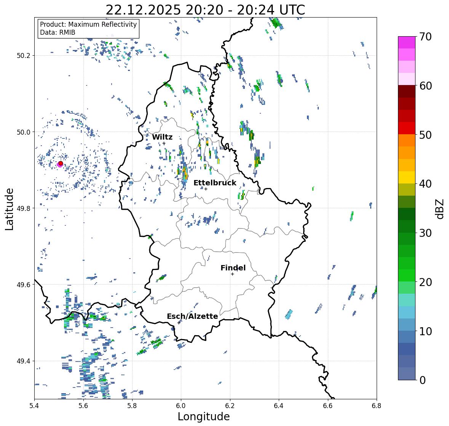Click the colorbar tick label 30
The height and width of the screenshot is (426, 449).
click(425, 233)
